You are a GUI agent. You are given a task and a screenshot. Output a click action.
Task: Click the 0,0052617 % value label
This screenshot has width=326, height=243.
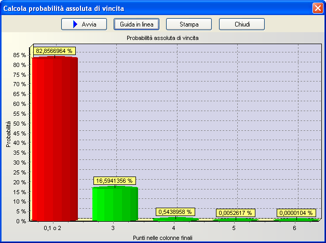[235, 213]
